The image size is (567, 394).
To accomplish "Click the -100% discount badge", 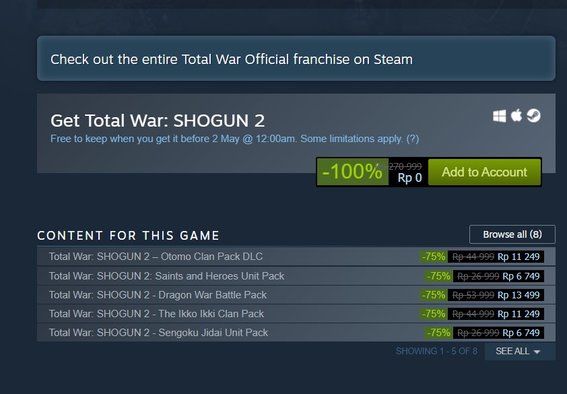I will tap(351, 172).
